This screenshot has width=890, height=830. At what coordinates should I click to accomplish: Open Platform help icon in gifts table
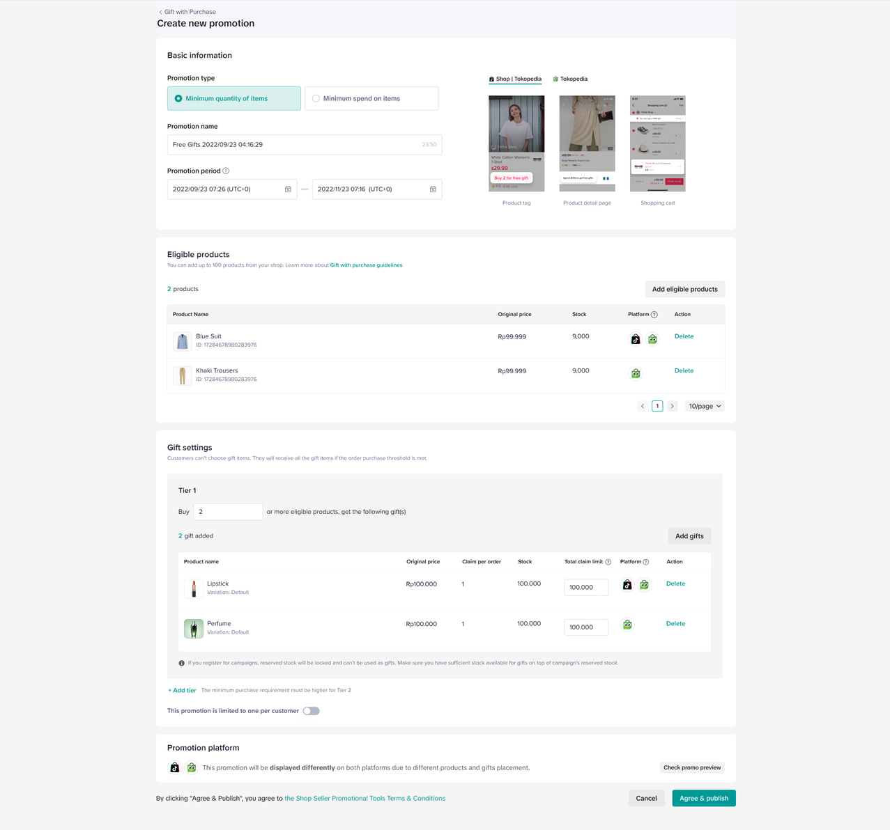coord(646,562)
